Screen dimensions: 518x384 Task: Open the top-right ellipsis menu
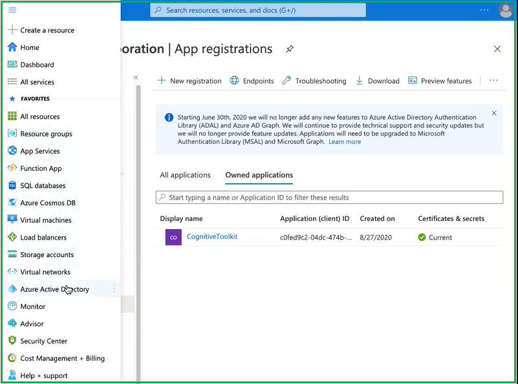(x=484, y=10)
